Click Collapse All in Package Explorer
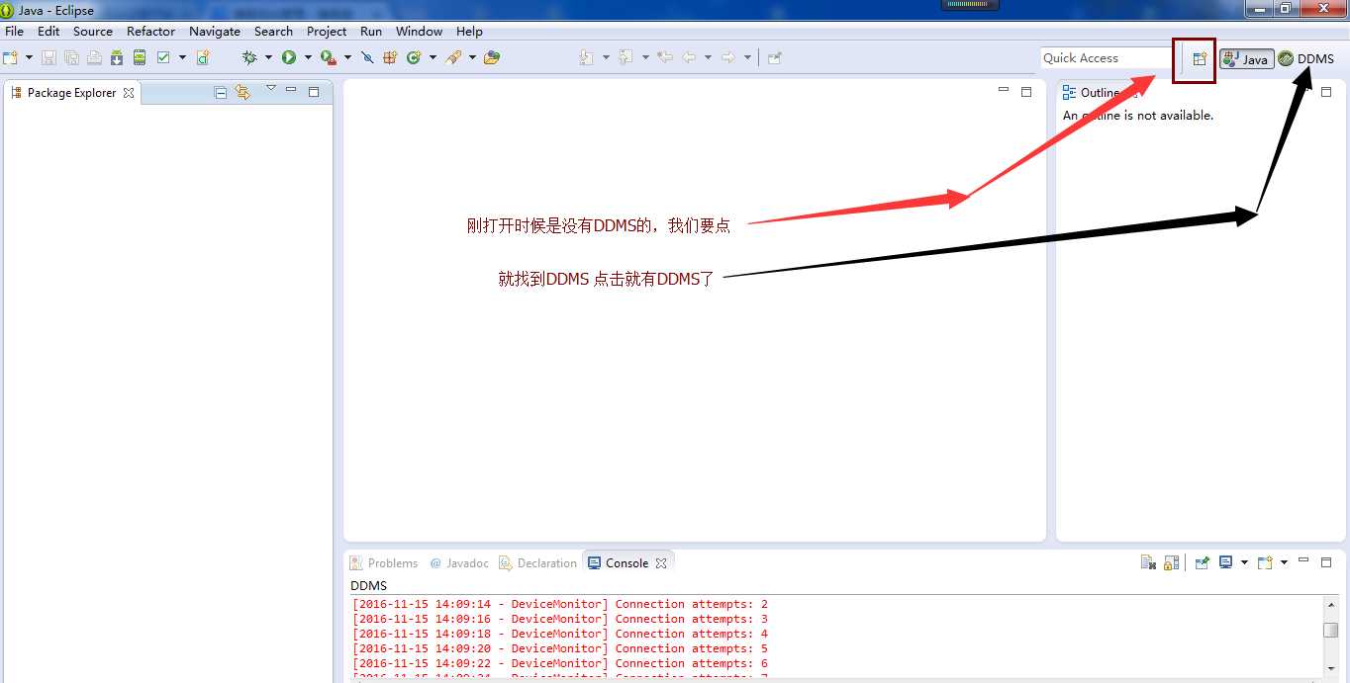The image size is (1350, 683). 221,92
